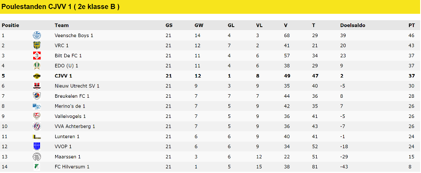This screenshot has width=421, height=173.
Task: Select the Breukelen FC 1 logo
Action: coord(37,96)
